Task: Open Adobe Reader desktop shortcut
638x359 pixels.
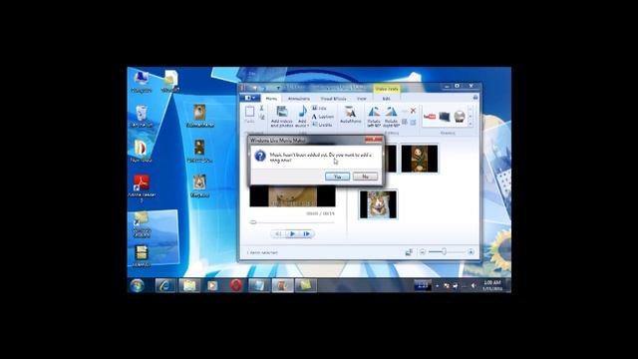Action: [142, 188]
